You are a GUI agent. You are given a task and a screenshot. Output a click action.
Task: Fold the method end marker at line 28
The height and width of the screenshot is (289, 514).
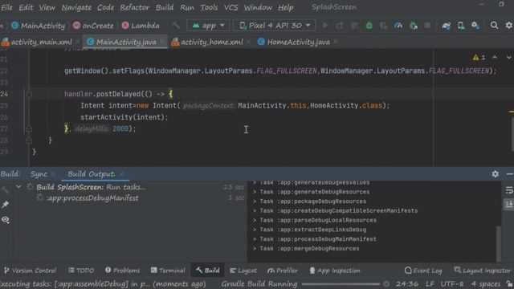coord(29,140)
